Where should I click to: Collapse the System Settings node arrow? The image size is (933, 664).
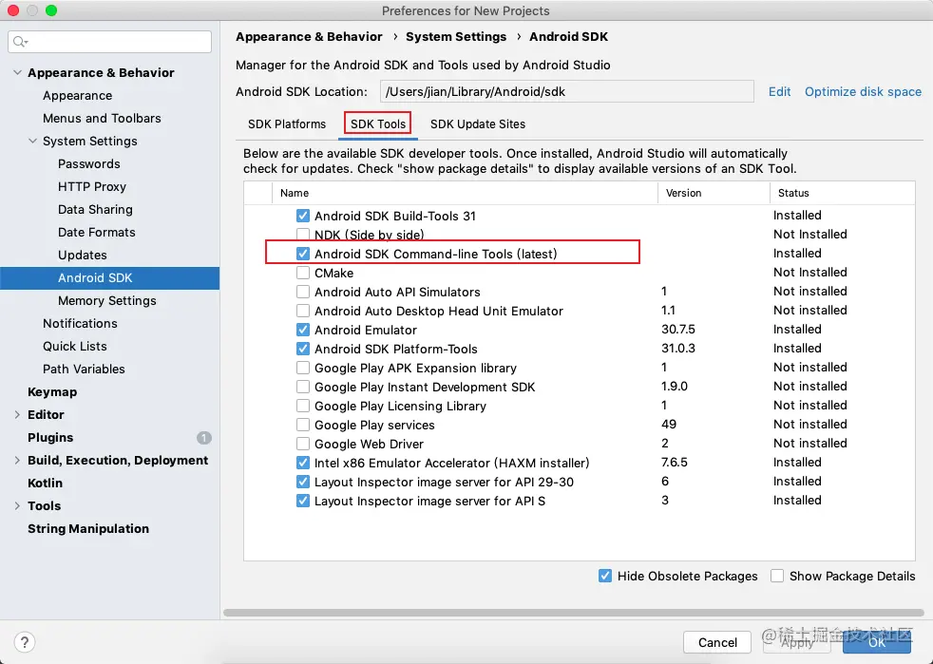(x=32, y=141)
